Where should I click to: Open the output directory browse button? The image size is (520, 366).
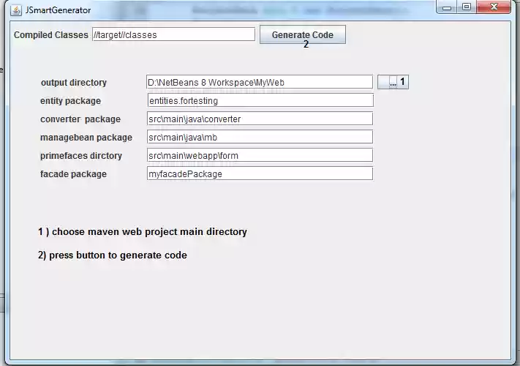393,82
